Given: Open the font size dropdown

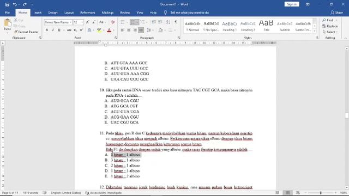Looking at the screenshot, I should click(82, 22).
